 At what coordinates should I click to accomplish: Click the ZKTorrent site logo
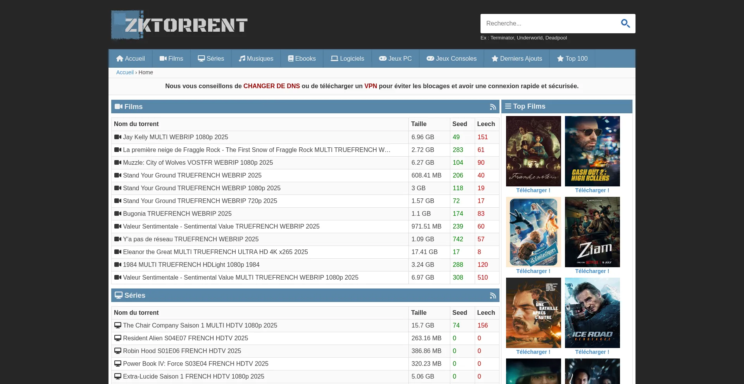pos(179,25)
